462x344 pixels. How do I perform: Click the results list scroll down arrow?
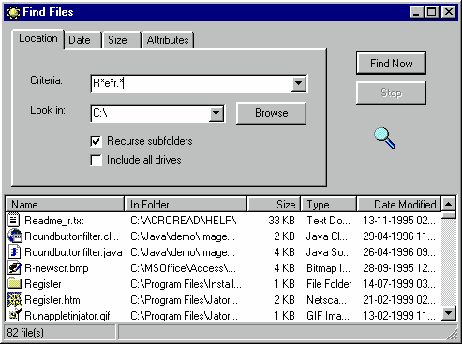tap(449, 313)
